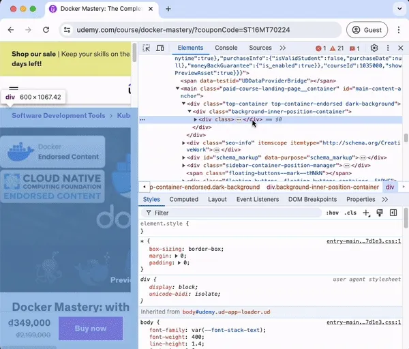Click Cloud Native Computing Foundation badge
This screenshot has width=409, height=349.
point(52,187)
